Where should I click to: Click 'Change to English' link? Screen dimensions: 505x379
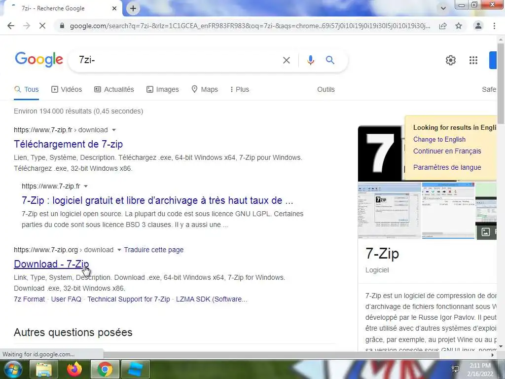439,140
